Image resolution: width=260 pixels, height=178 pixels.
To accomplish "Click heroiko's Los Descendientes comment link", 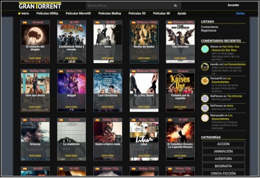I will (234, 64).
